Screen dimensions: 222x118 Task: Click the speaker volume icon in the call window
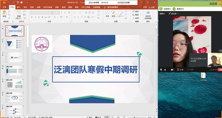165,70
